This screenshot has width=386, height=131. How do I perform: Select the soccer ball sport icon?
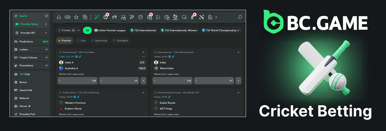click(x=105, y=17)
